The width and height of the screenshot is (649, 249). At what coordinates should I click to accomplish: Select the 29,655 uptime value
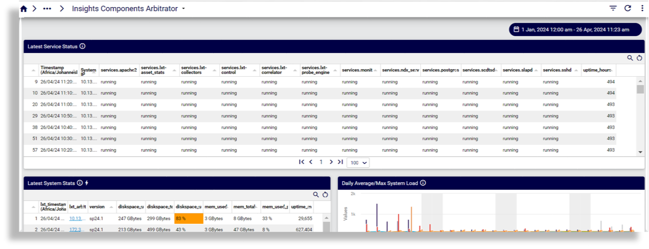pyautogui.click(x=305, y=219)
